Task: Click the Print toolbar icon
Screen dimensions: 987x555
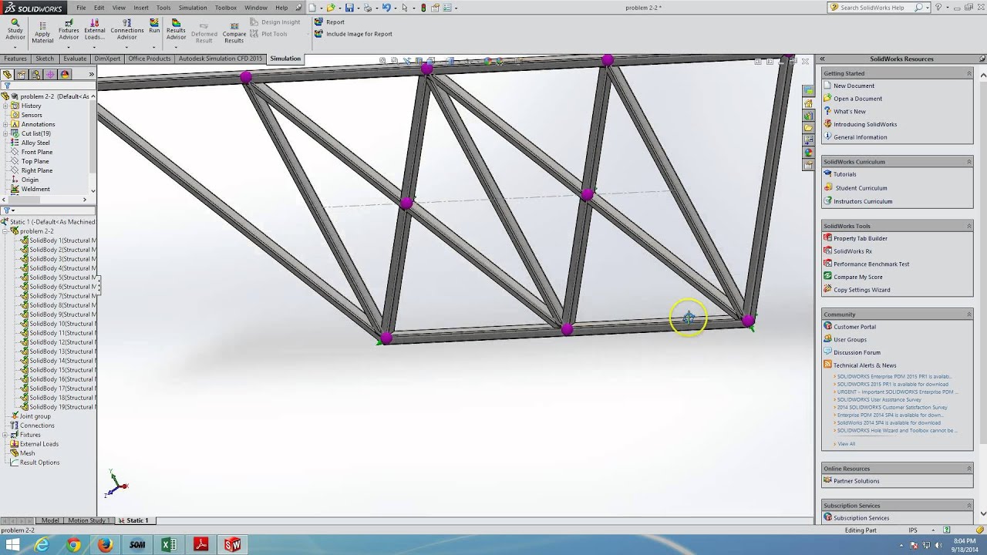Action: 367,8
